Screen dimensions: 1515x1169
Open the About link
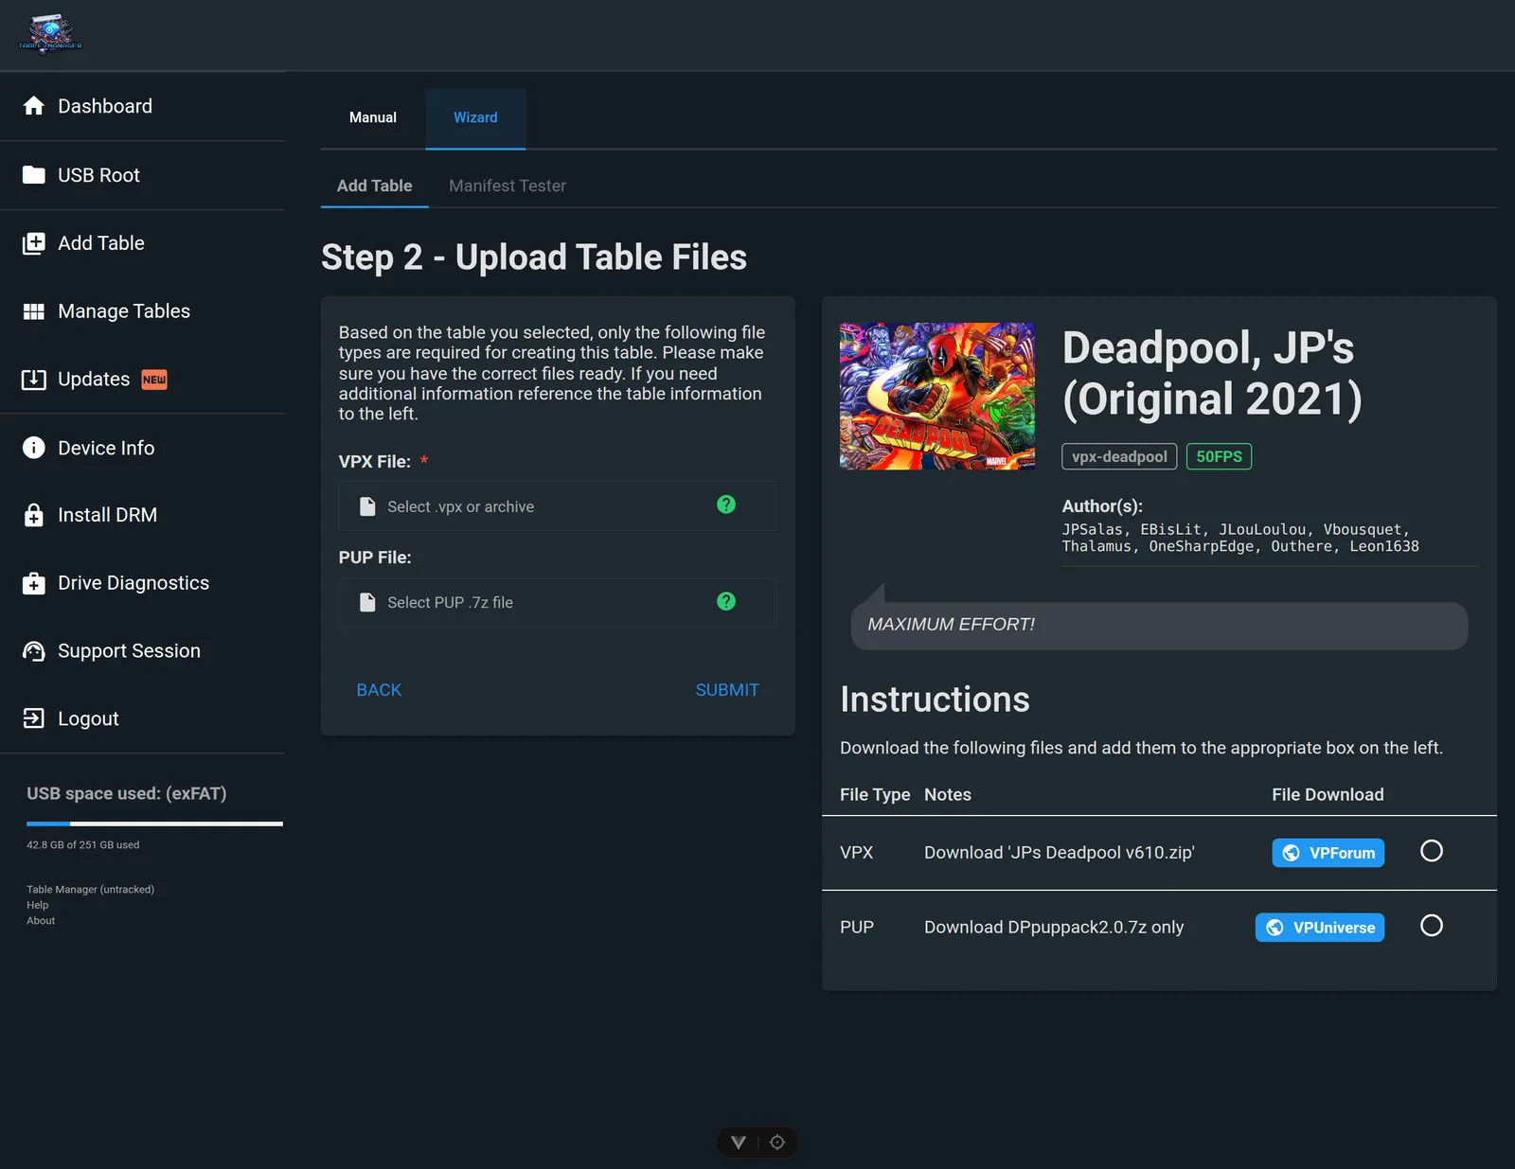(41, 921)
